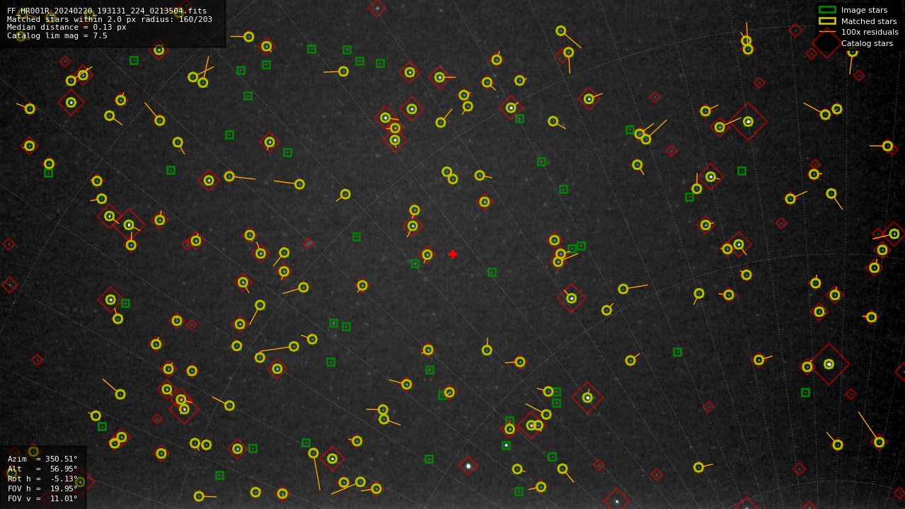Click the yellow Matched stars legend box
905x509 pixels.
(827, 21)
